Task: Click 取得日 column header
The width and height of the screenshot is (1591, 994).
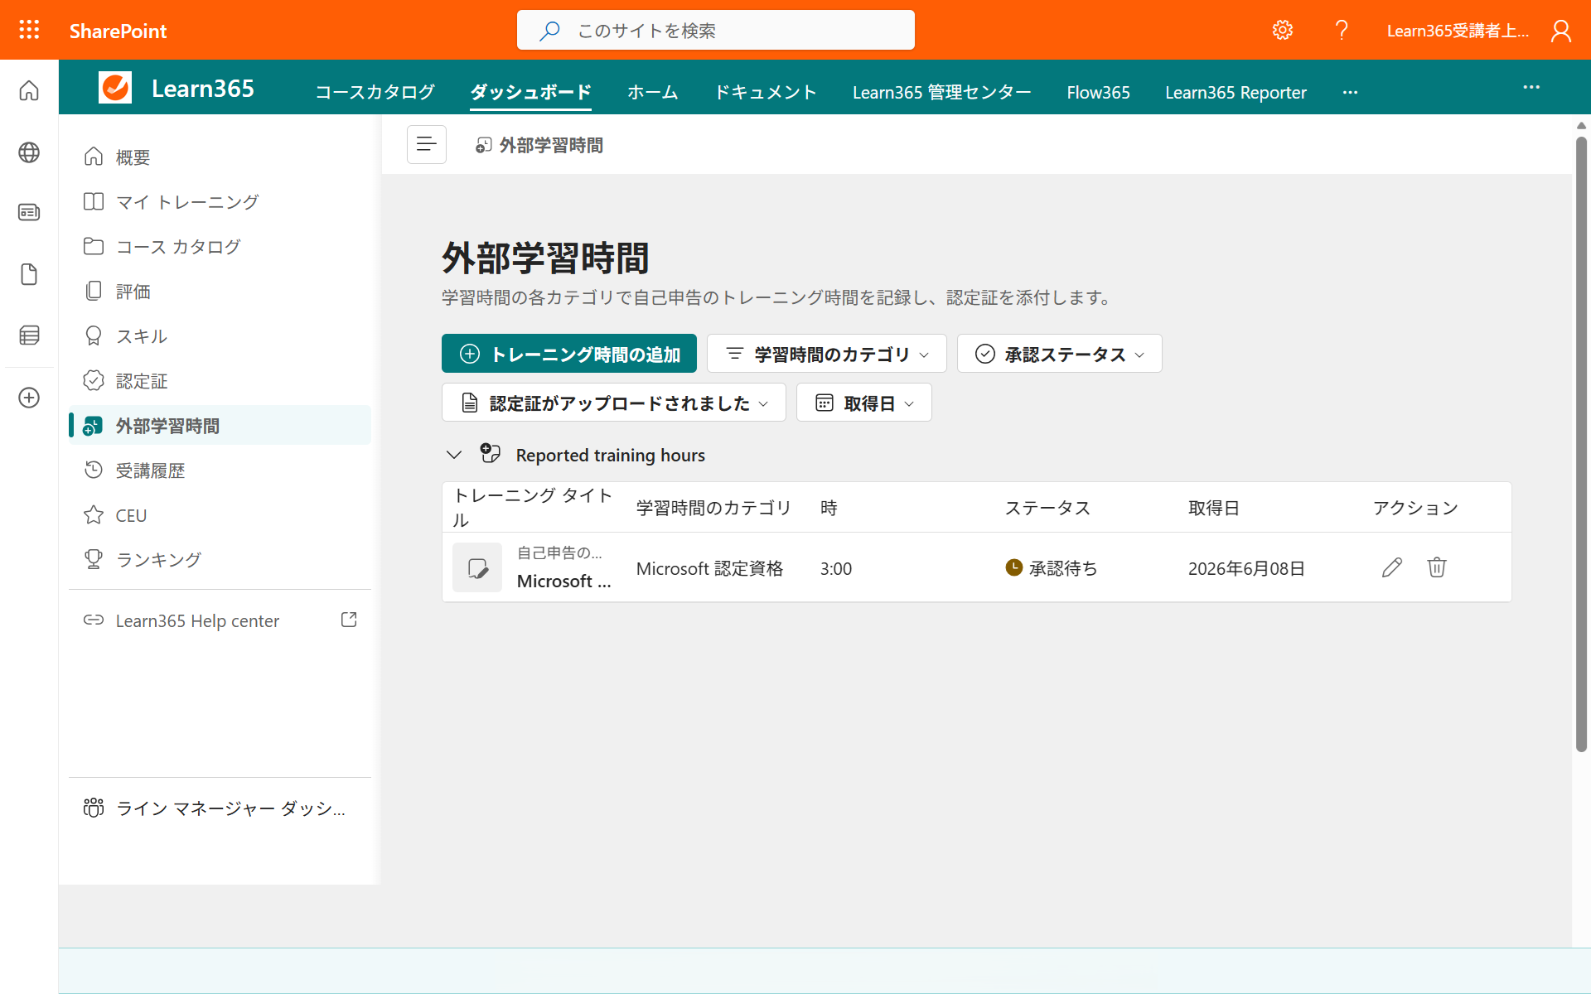Action: 1214,508
